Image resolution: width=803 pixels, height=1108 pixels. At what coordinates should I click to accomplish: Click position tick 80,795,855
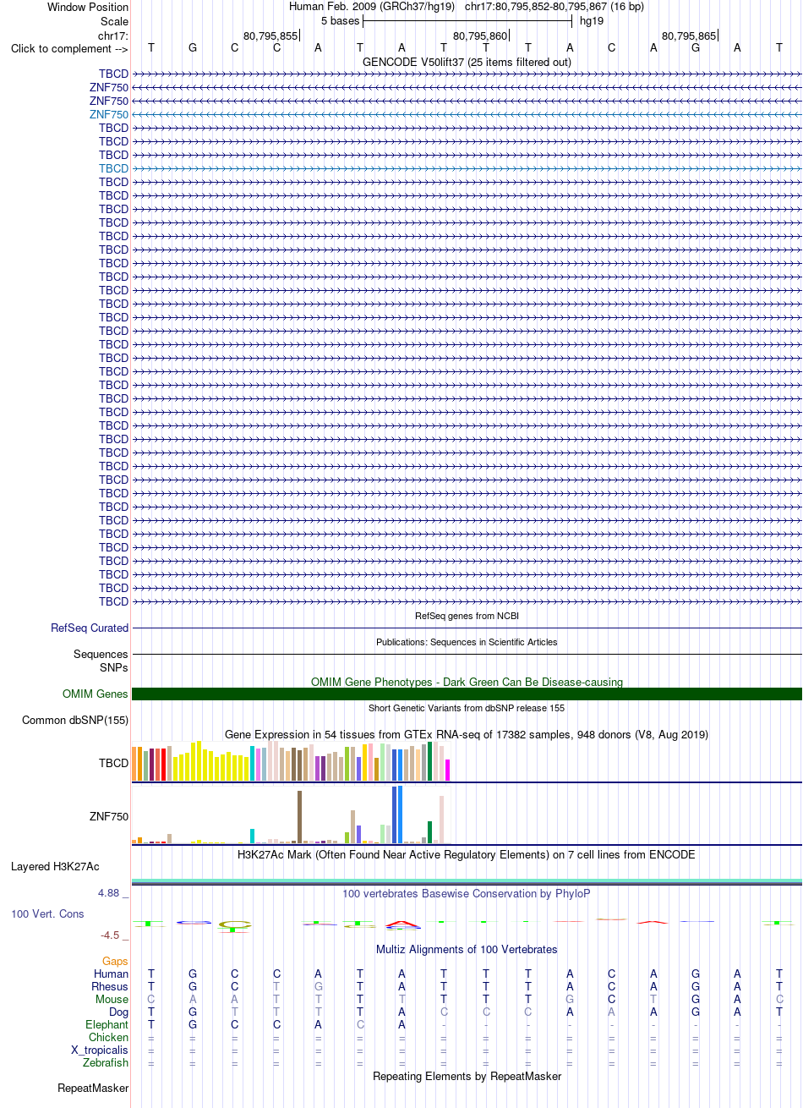[x=270, y=36]
